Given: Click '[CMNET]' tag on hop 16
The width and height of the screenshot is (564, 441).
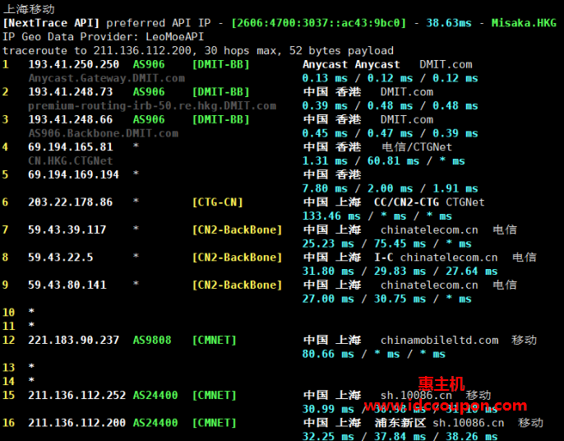Looking at the screenshot, I should point(215,423).
